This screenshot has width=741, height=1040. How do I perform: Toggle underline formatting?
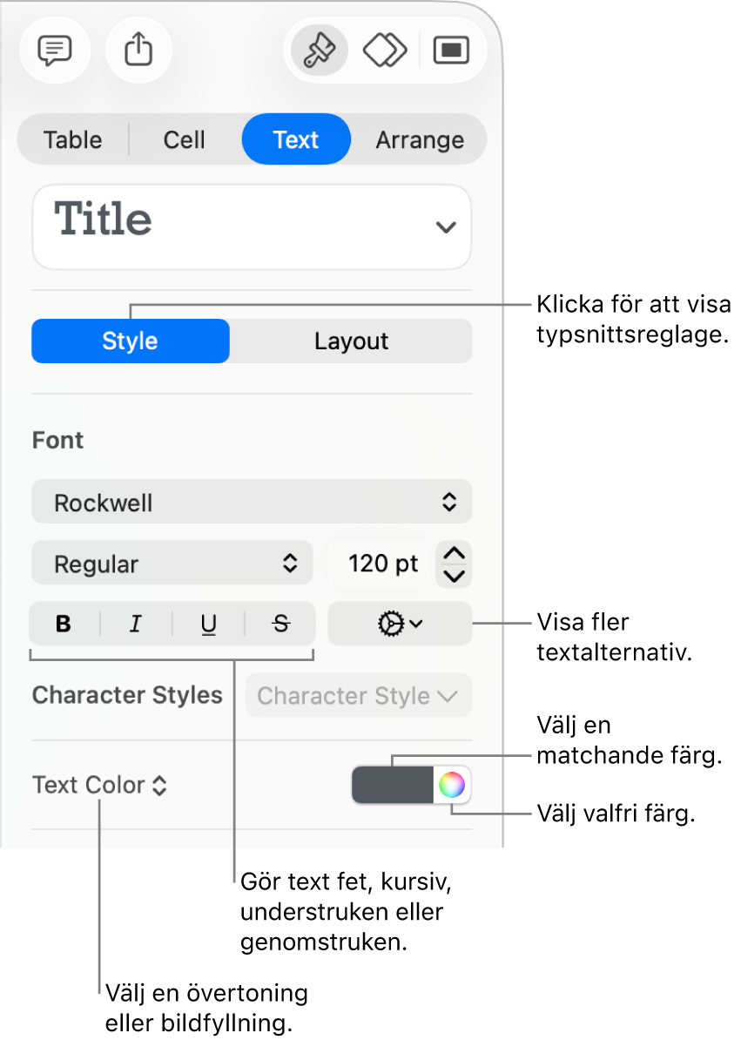(x=208, y=624)
